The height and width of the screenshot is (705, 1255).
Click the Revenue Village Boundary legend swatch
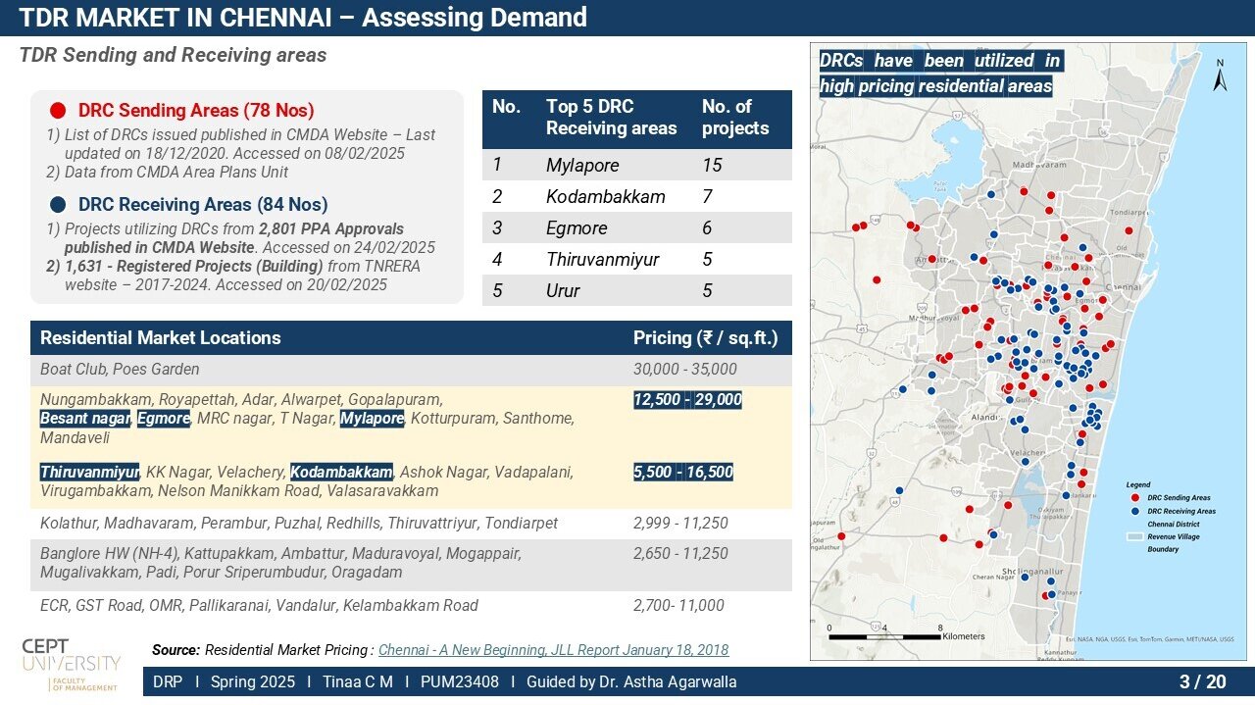tap(1134, 537)
